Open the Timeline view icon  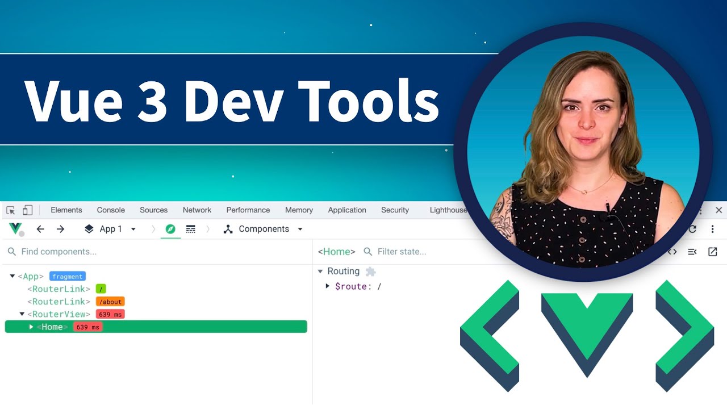(x=191, y=229)
